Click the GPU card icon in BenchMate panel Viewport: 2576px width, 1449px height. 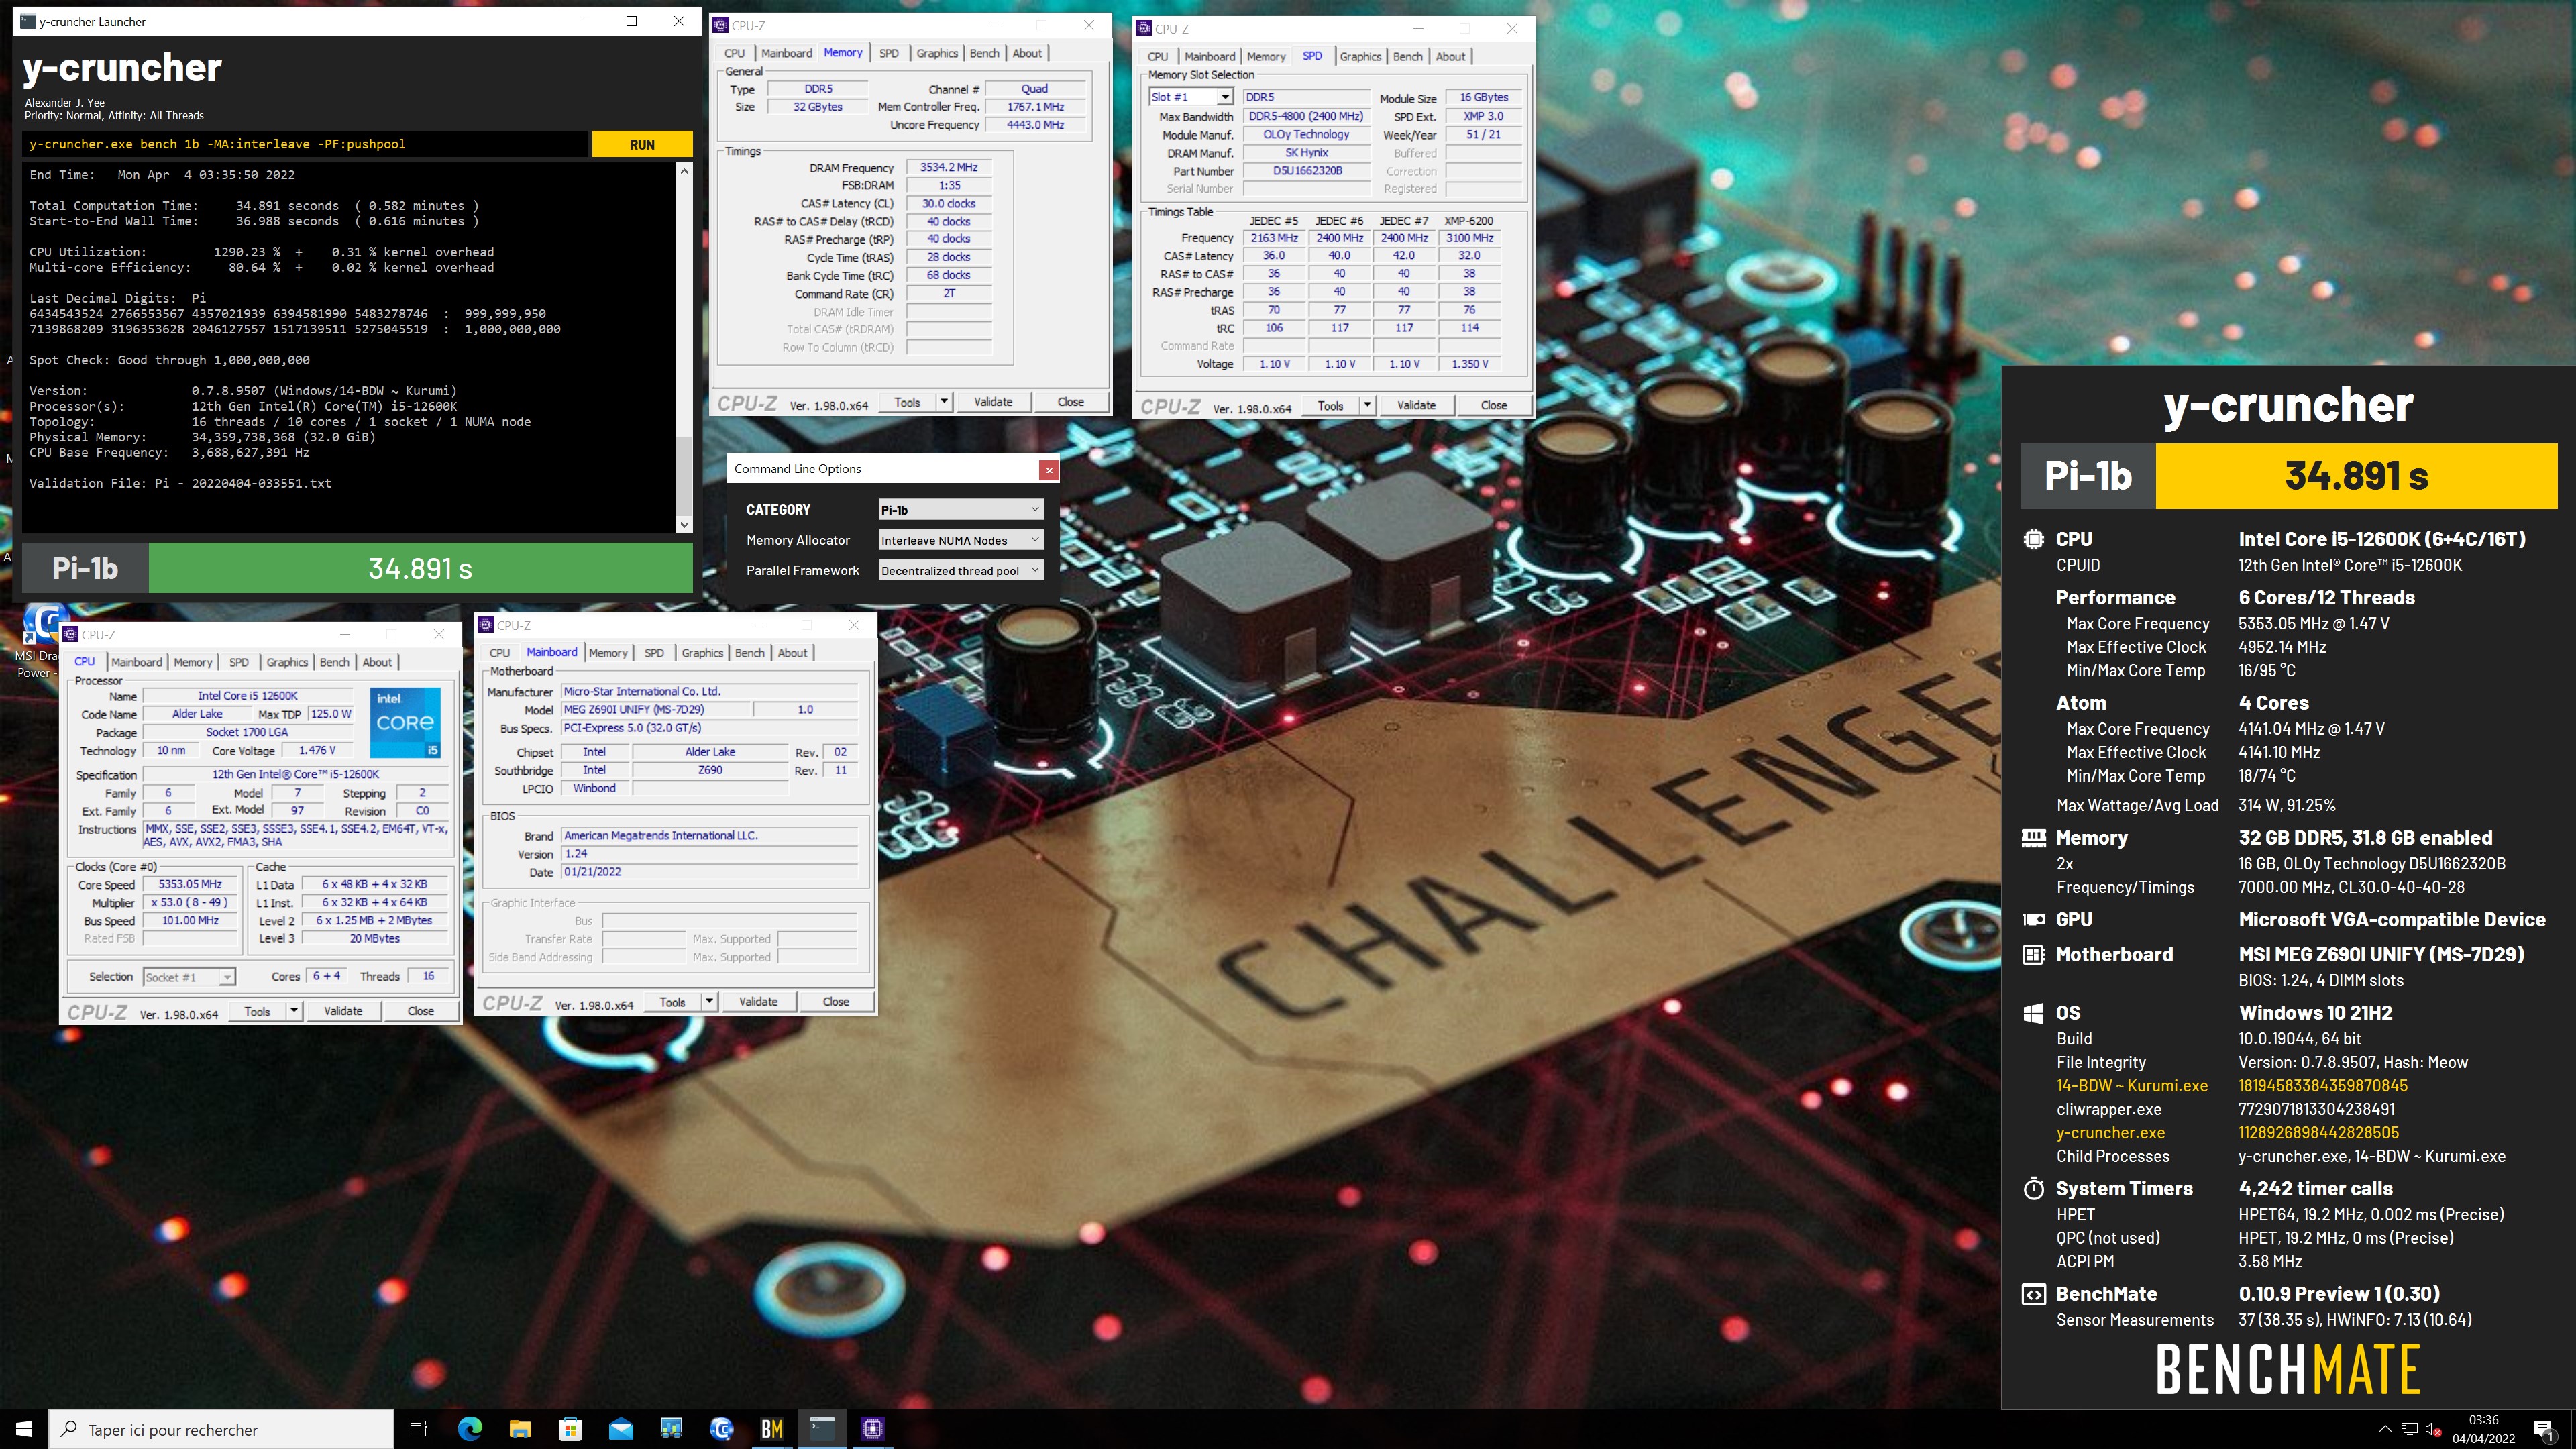[2033, 919]
